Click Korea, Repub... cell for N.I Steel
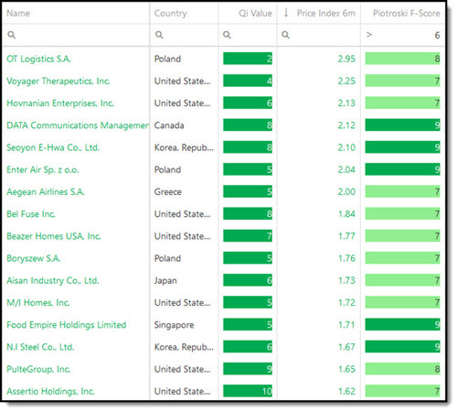This screenshot has height=412, width=457. point(184,347)
